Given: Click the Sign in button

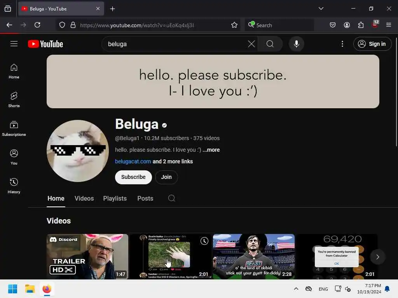Looking at the screenshot, I should click(372, 44).
